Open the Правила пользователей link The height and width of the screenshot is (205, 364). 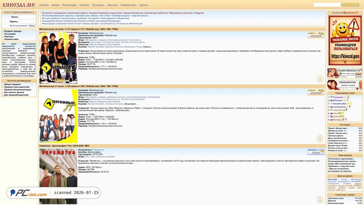(x=17, y=87)
